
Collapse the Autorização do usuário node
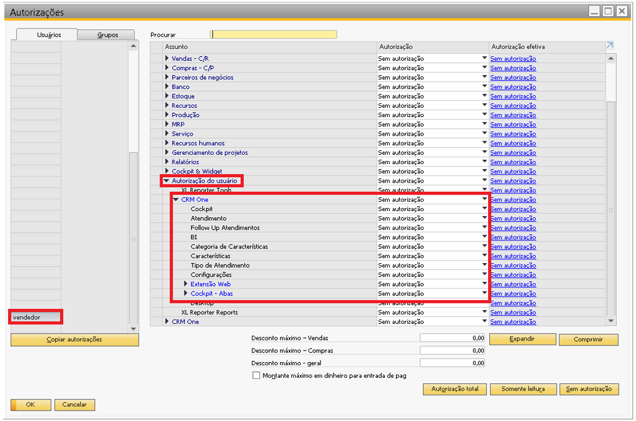click(x=166, y=181)
